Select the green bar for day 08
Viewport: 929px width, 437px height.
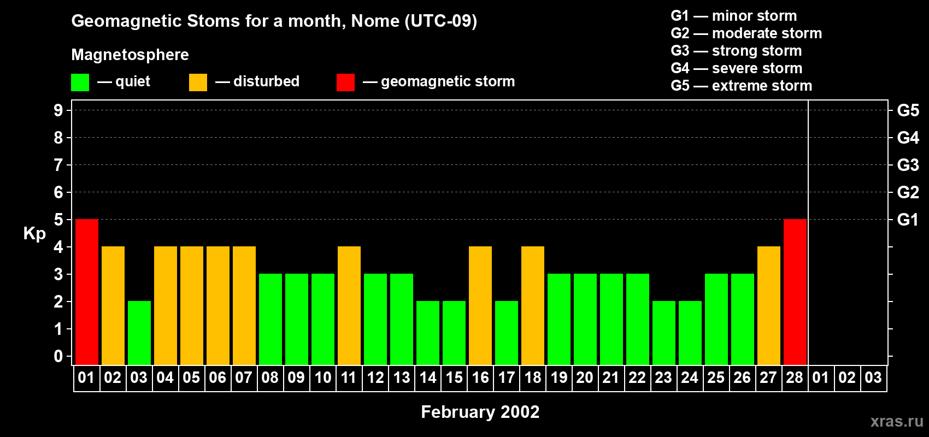[271, 320]
